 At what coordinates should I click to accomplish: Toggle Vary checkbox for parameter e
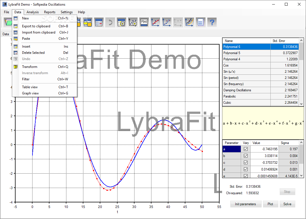click(x=246, y=176)
